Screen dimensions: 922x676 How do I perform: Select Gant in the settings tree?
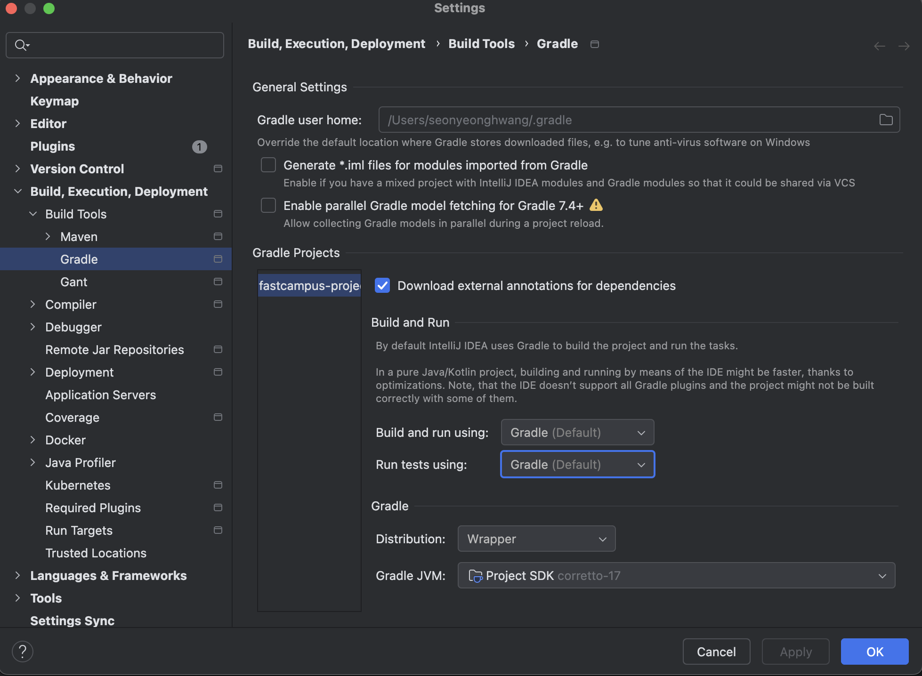click(73, 282)
